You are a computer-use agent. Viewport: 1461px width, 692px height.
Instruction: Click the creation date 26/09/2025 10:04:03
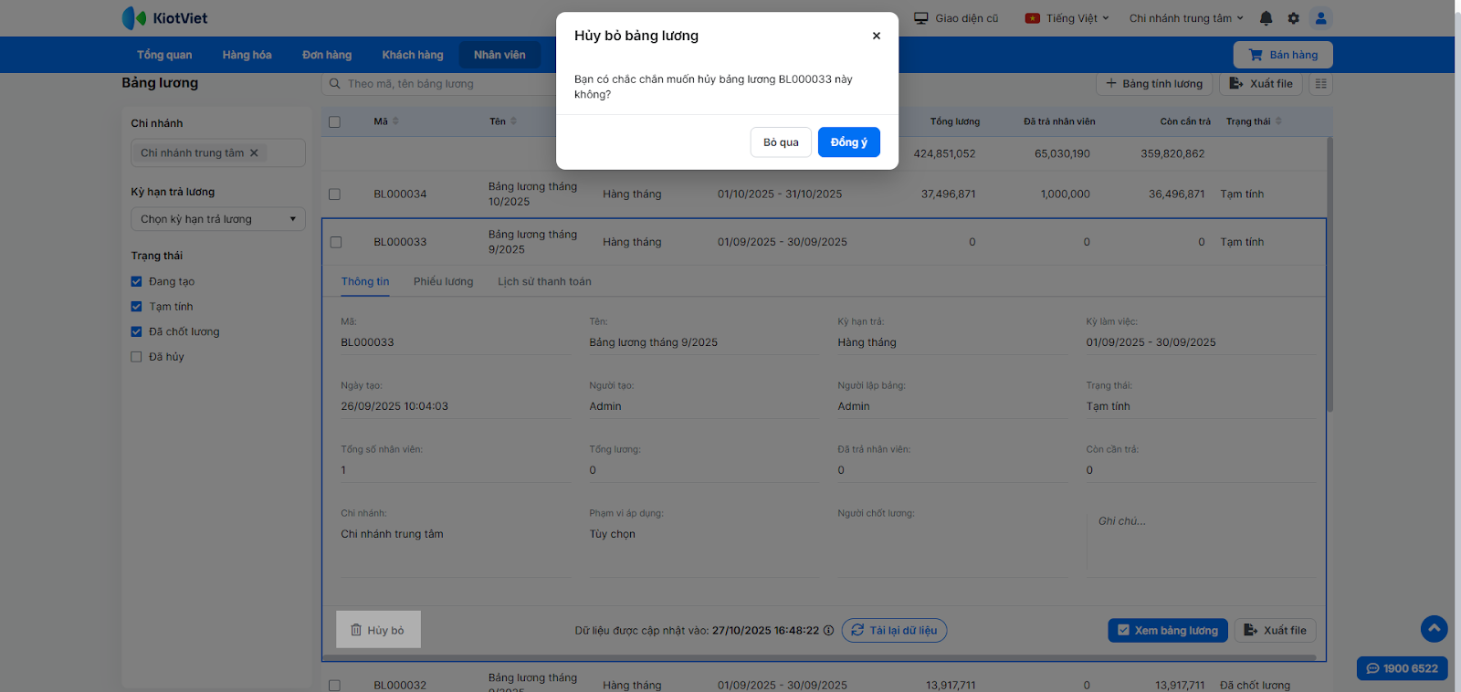coord(394,407)
